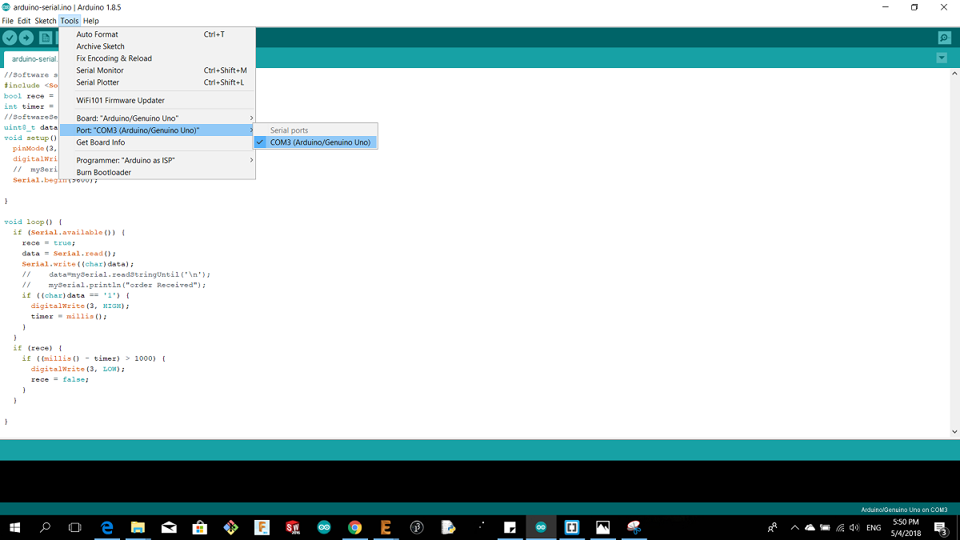Show hidden system tray icons chevron
The height and width of the screenshot is (540, 960).
[x=794, y=527]
